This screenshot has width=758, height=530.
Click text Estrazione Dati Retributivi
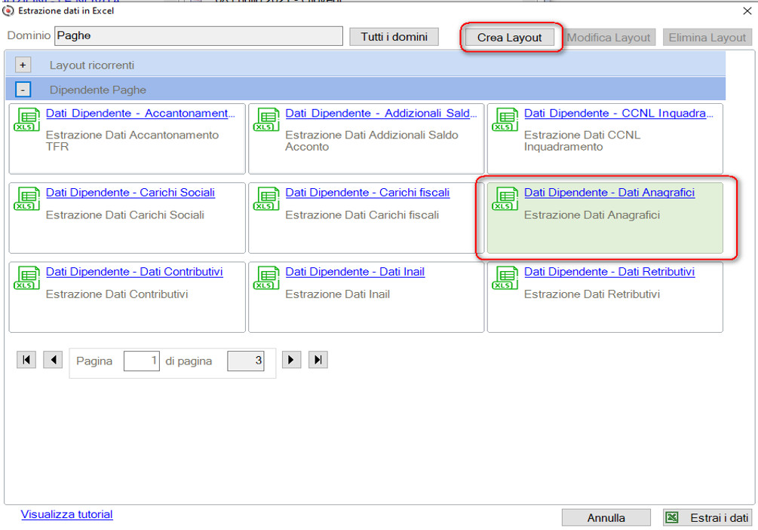[x=592, y=294]
